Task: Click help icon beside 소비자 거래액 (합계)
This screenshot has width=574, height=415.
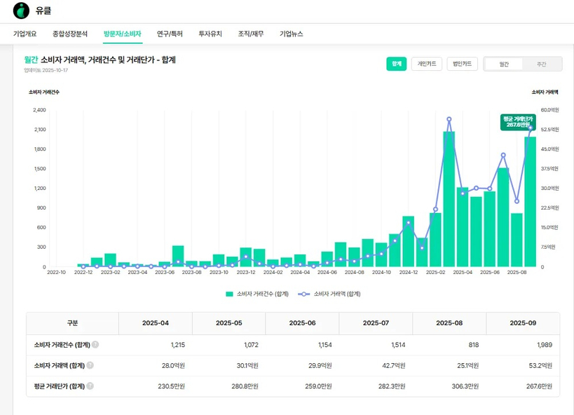Action: (x=90, y=365)
